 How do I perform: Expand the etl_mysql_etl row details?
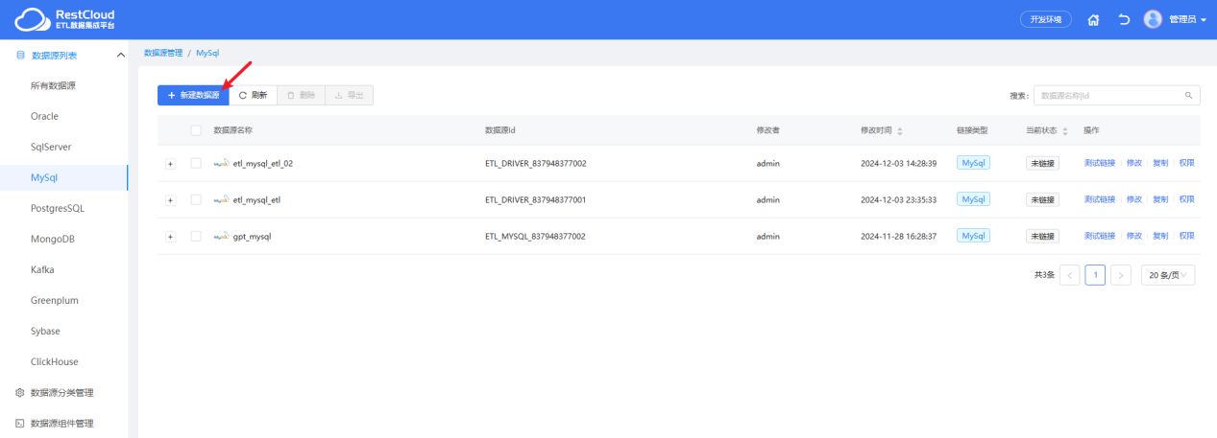[171, 199]
